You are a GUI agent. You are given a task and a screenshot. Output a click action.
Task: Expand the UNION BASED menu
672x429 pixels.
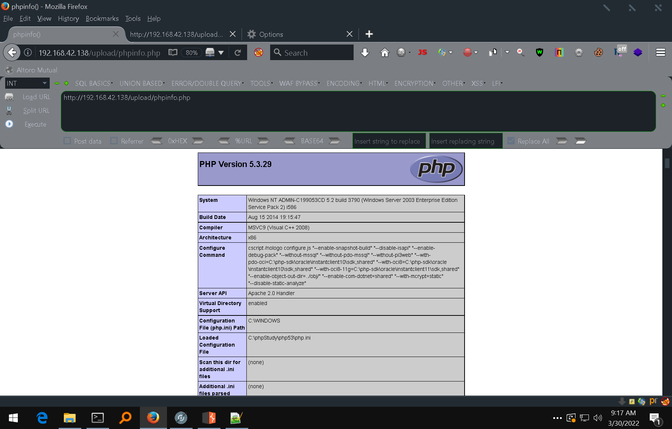(142, 83)
